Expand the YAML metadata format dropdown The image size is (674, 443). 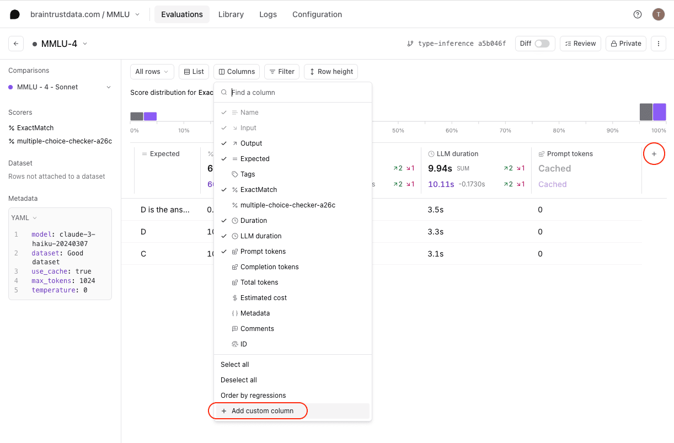[x=23, y=217]
